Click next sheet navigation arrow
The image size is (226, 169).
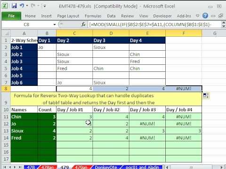(15, 167)
